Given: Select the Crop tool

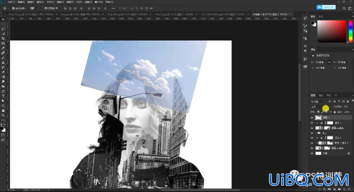Looking at the screenshot, I should coord(3,38).
